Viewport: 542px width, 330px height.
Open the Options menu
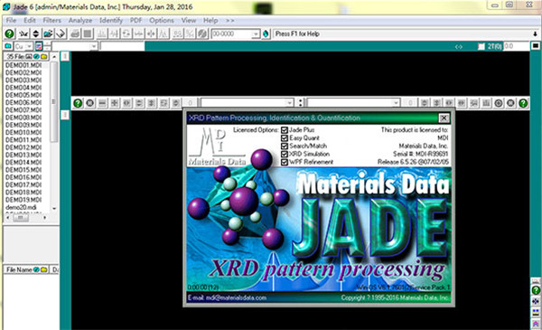coord(162,21)
